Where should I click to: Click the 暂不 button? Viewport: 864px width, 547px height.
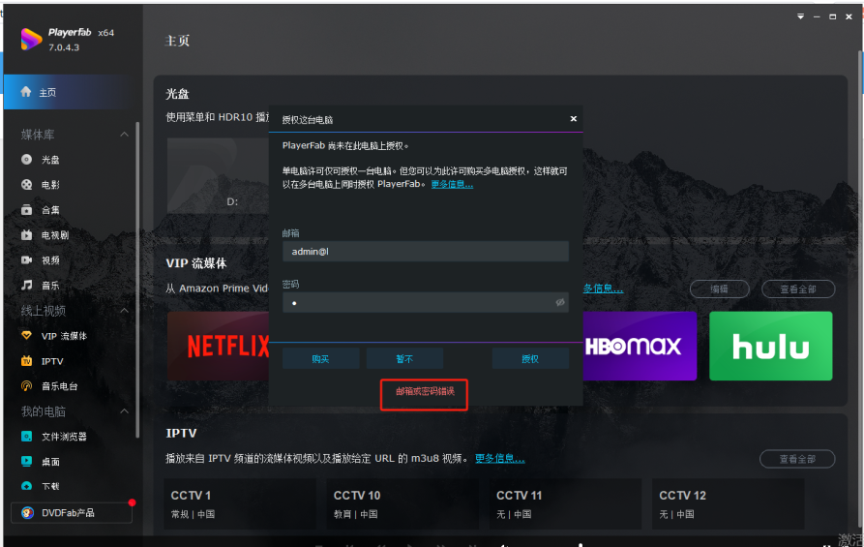pyautogui.click(x=404, y=359)
